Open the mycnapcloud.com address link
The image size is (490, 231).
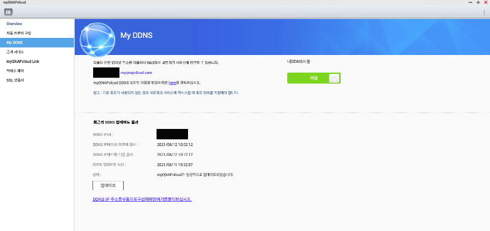tap(136, 73)
